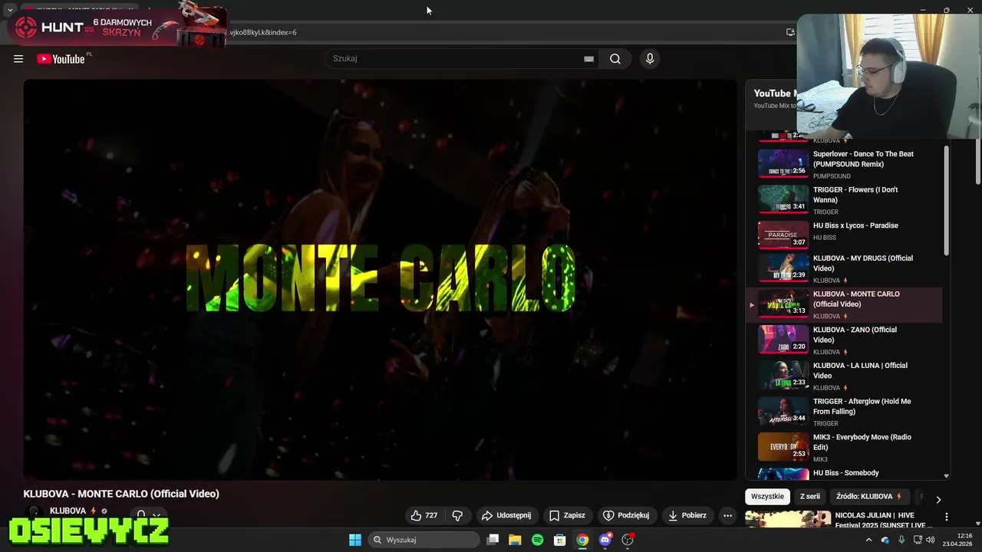Click the magnifier search button

tap(615, 59)
